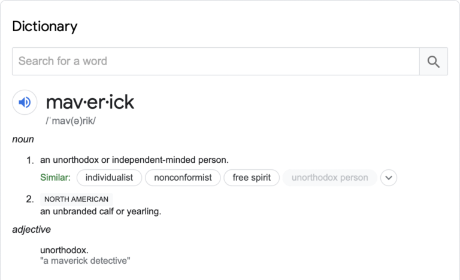This screenshot has height=280, width=460.
Task: Click the "adjective" part-of-speech label
Action: (x=31, y=230)
